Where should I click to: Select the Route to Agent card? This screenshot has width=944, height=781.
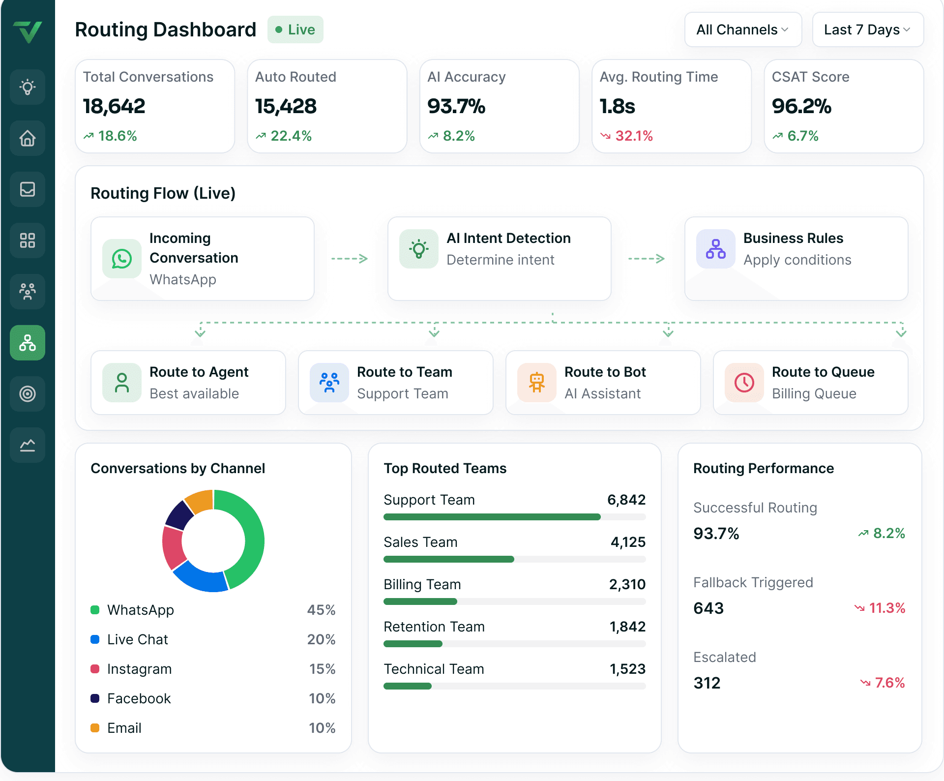pyautogui.click(x=188, y=383)
